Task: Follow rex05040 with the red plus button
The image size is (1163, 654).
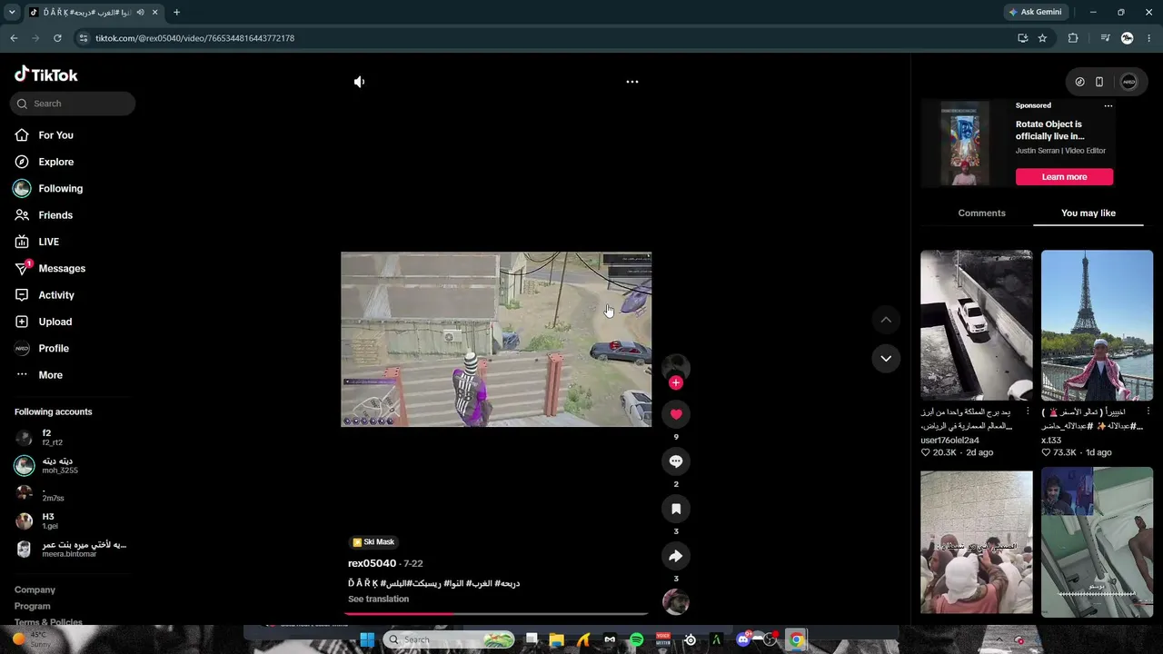Action: click(675, 382)
